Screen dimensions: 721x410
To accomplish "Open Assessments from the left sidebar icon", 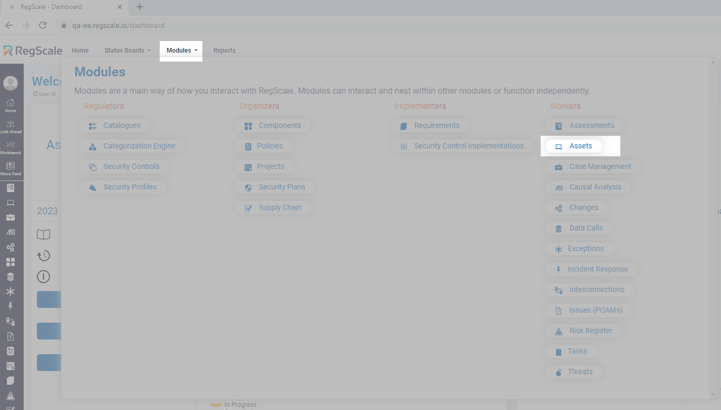I will [11, 188].
